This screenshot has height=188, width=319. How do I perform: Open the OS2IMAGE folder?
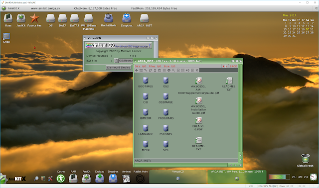pyautogui.click(x=166, y=98)
